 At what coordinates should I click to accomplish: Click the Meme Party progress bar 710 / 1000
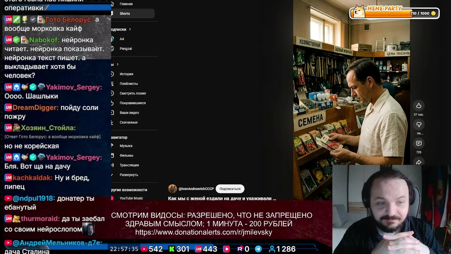tap(395, 13)
